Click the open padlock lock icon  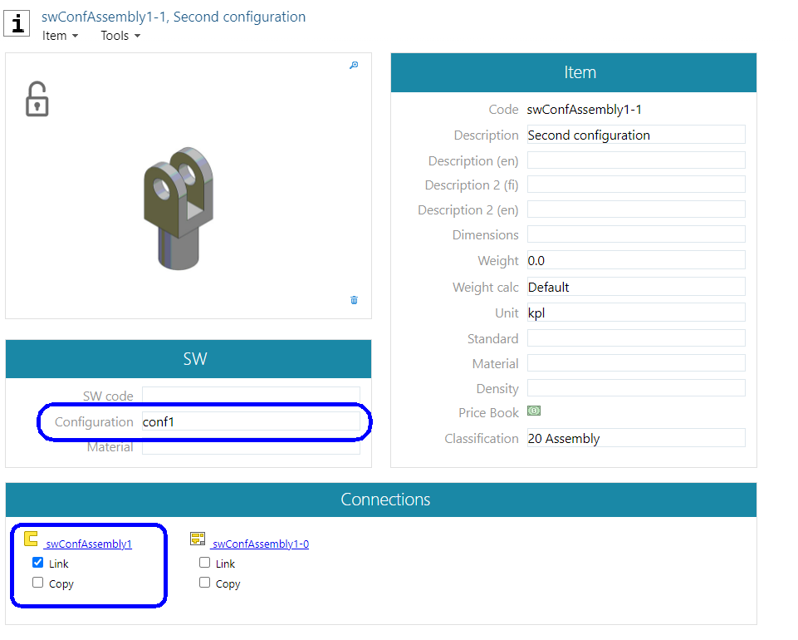[37, 99]
